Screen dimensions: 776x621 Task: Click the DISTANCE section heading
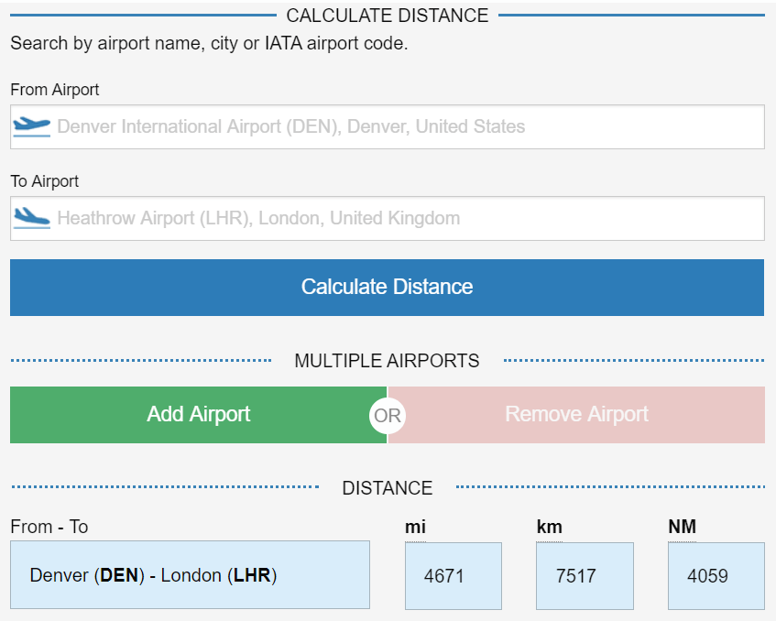387,488
